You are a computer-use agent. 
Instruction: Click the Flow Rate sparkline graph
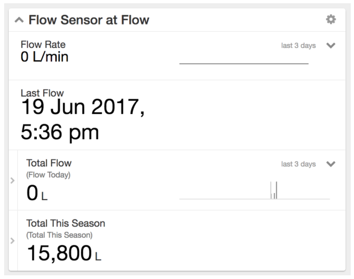pos(243,63)
